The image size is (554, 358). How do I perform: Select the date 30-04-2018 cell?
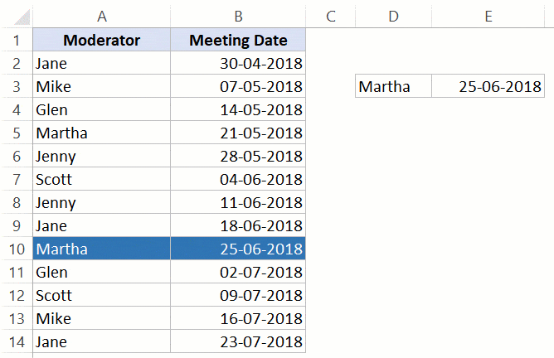238,63
